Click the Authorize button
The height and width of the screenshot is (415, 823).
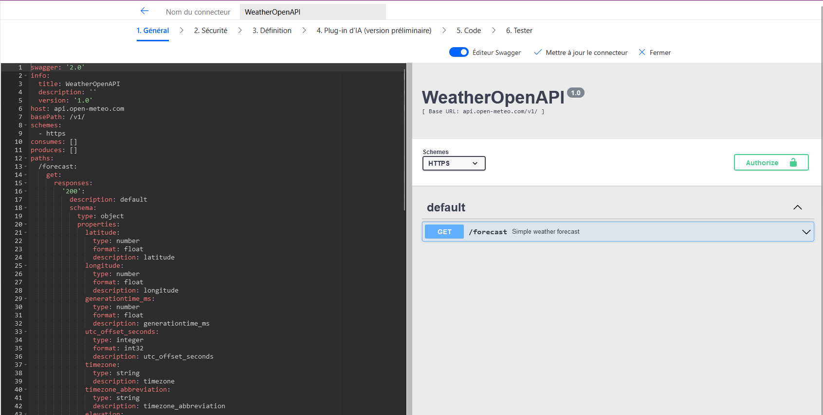point(771,162)
